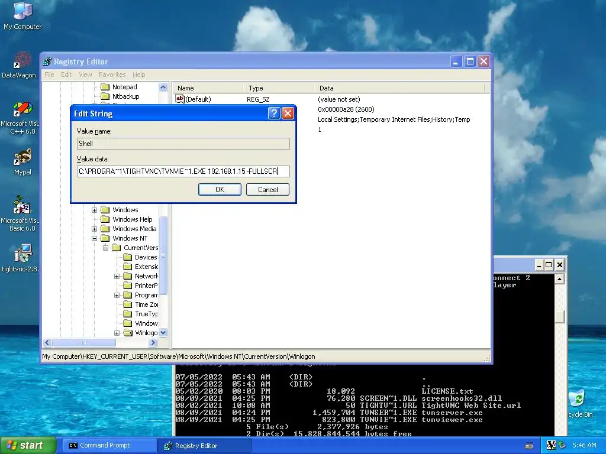Confirm the string edit with OK

coord(220,189)
